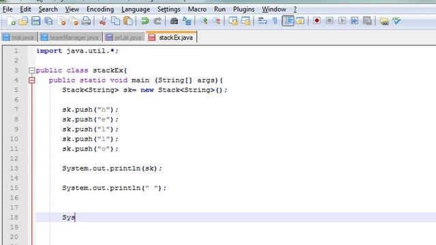Viewport: 436px width, 245px height.
Task: Click line number 1 in the margin
Action: click(x=16, y=51)
